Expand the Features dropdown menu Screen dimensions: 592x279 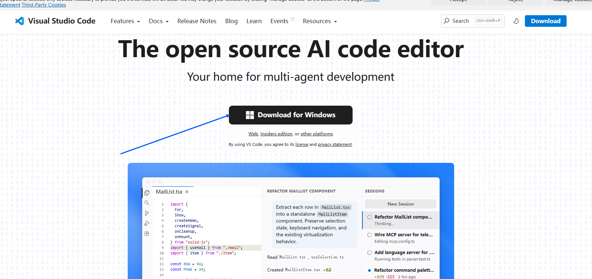point(125,21)
